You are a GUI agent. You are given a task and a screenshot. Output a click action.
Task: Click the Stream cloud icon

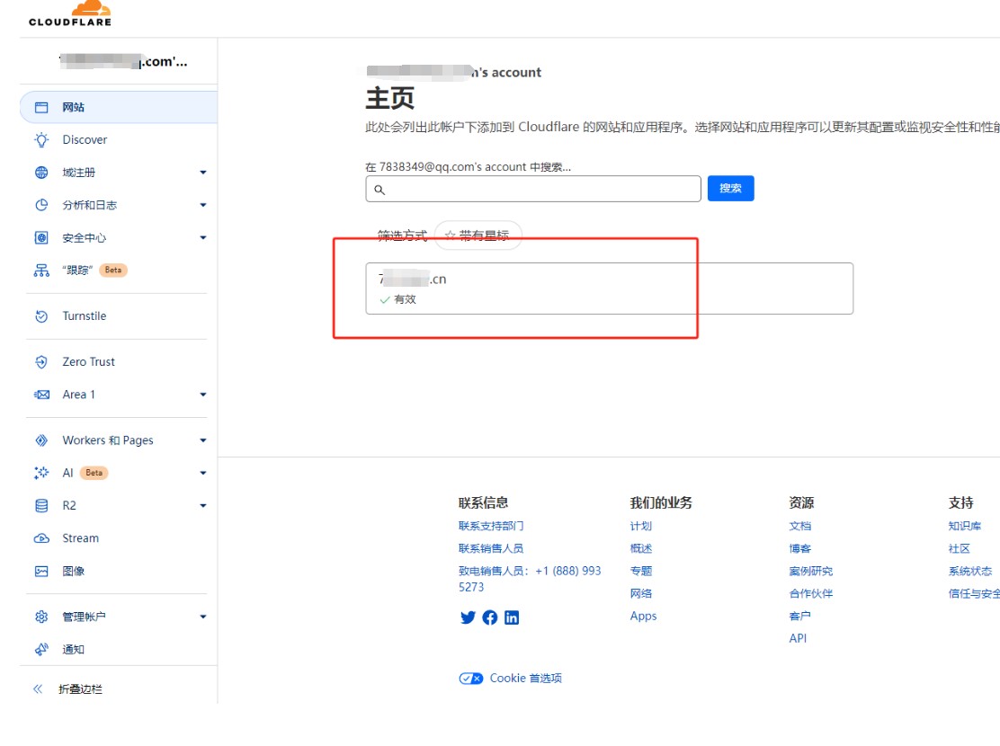tap(41, 538)
